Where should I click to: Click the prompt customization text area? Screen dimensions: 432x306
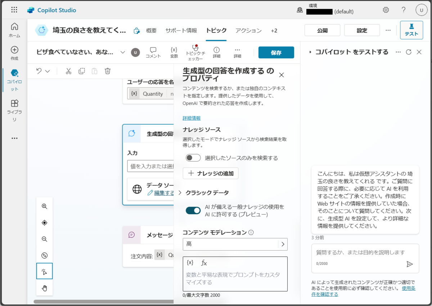235,278
